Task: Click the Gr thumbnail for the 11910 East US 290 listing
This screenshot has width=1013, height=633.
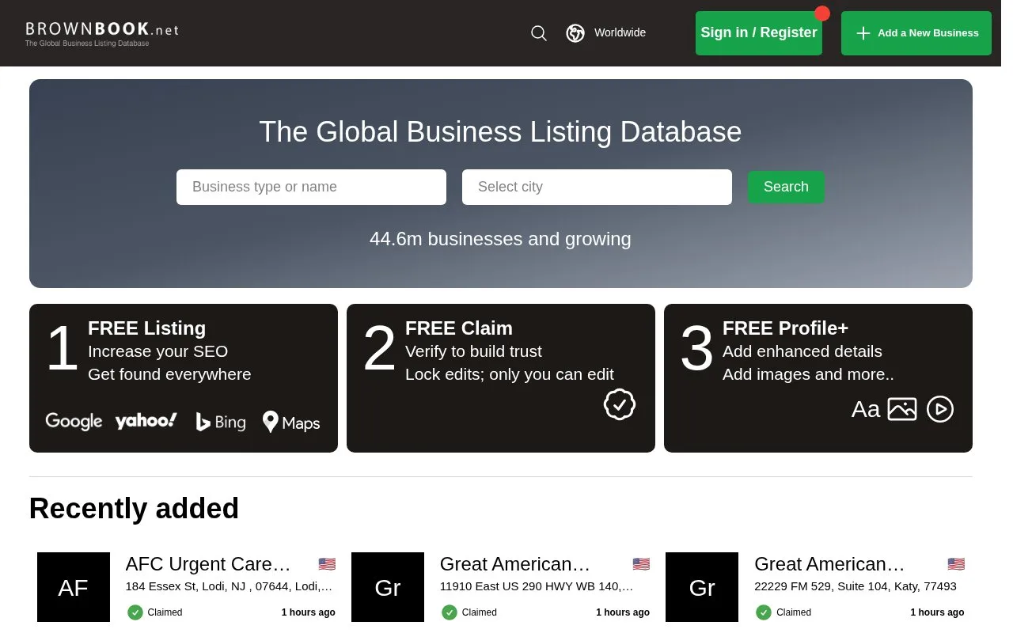Action: pos(388,587)
